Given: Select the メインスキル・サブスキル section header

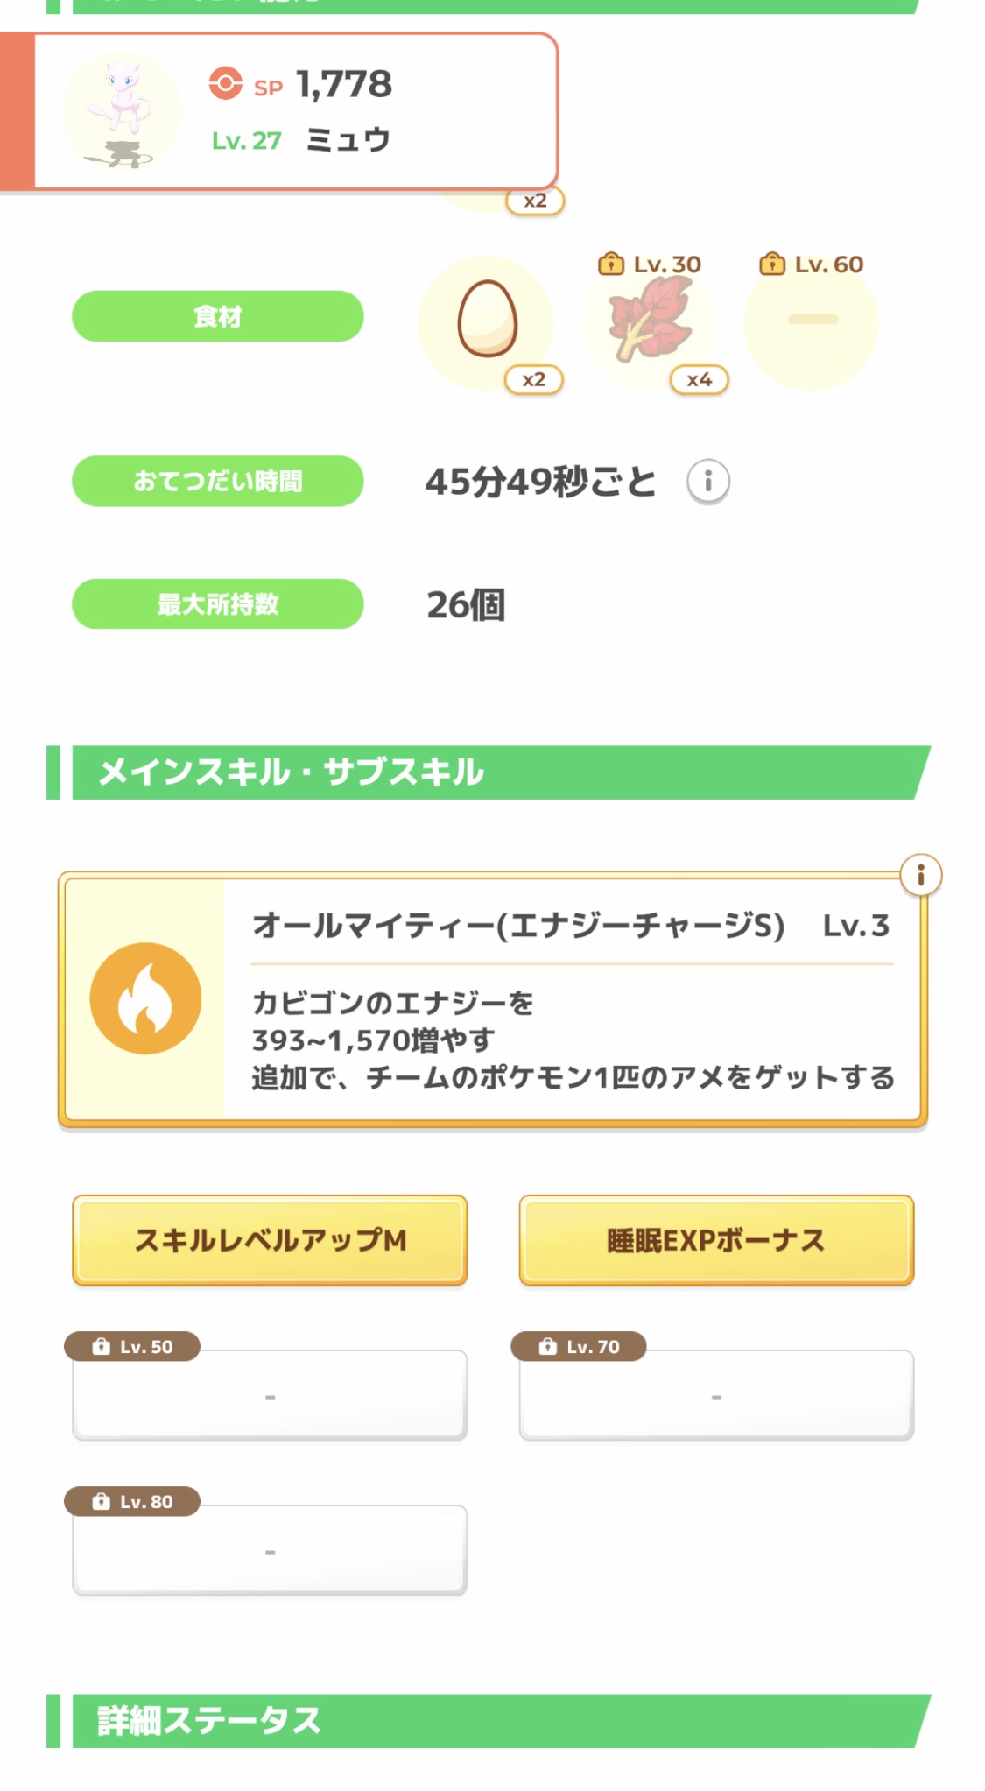Looking at the screenshot, I should (x=489, y=772).
